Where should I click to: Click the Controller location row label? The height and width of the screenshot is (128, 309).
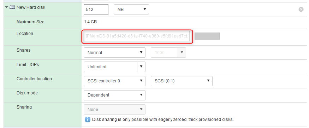pos(34,79)
